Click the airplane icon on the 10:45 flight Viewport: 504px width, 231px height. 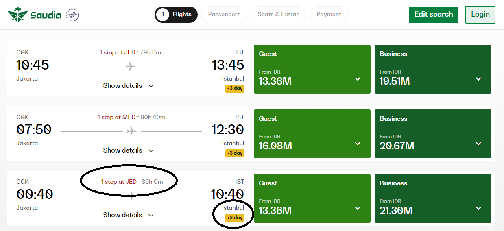[131, 66]
